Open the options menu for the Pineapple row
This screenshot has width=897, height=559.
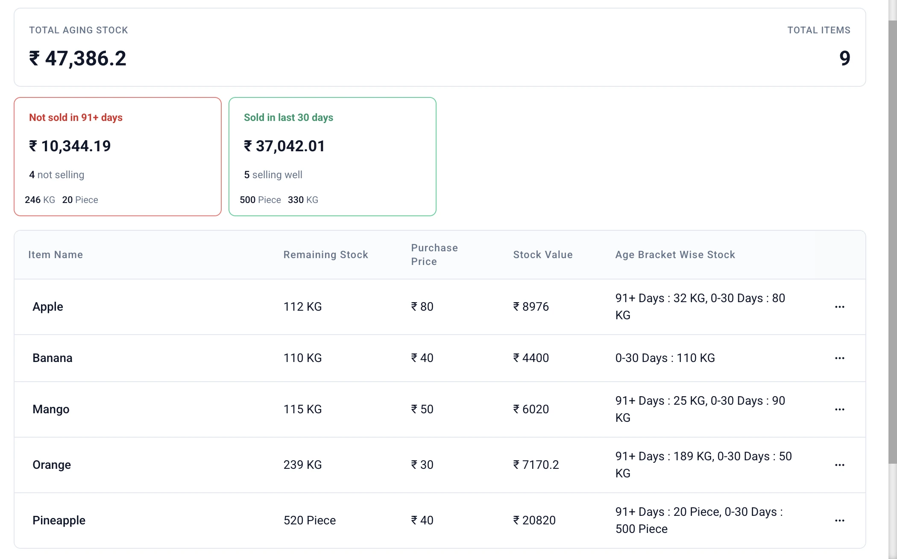click(x=840, y=521)
